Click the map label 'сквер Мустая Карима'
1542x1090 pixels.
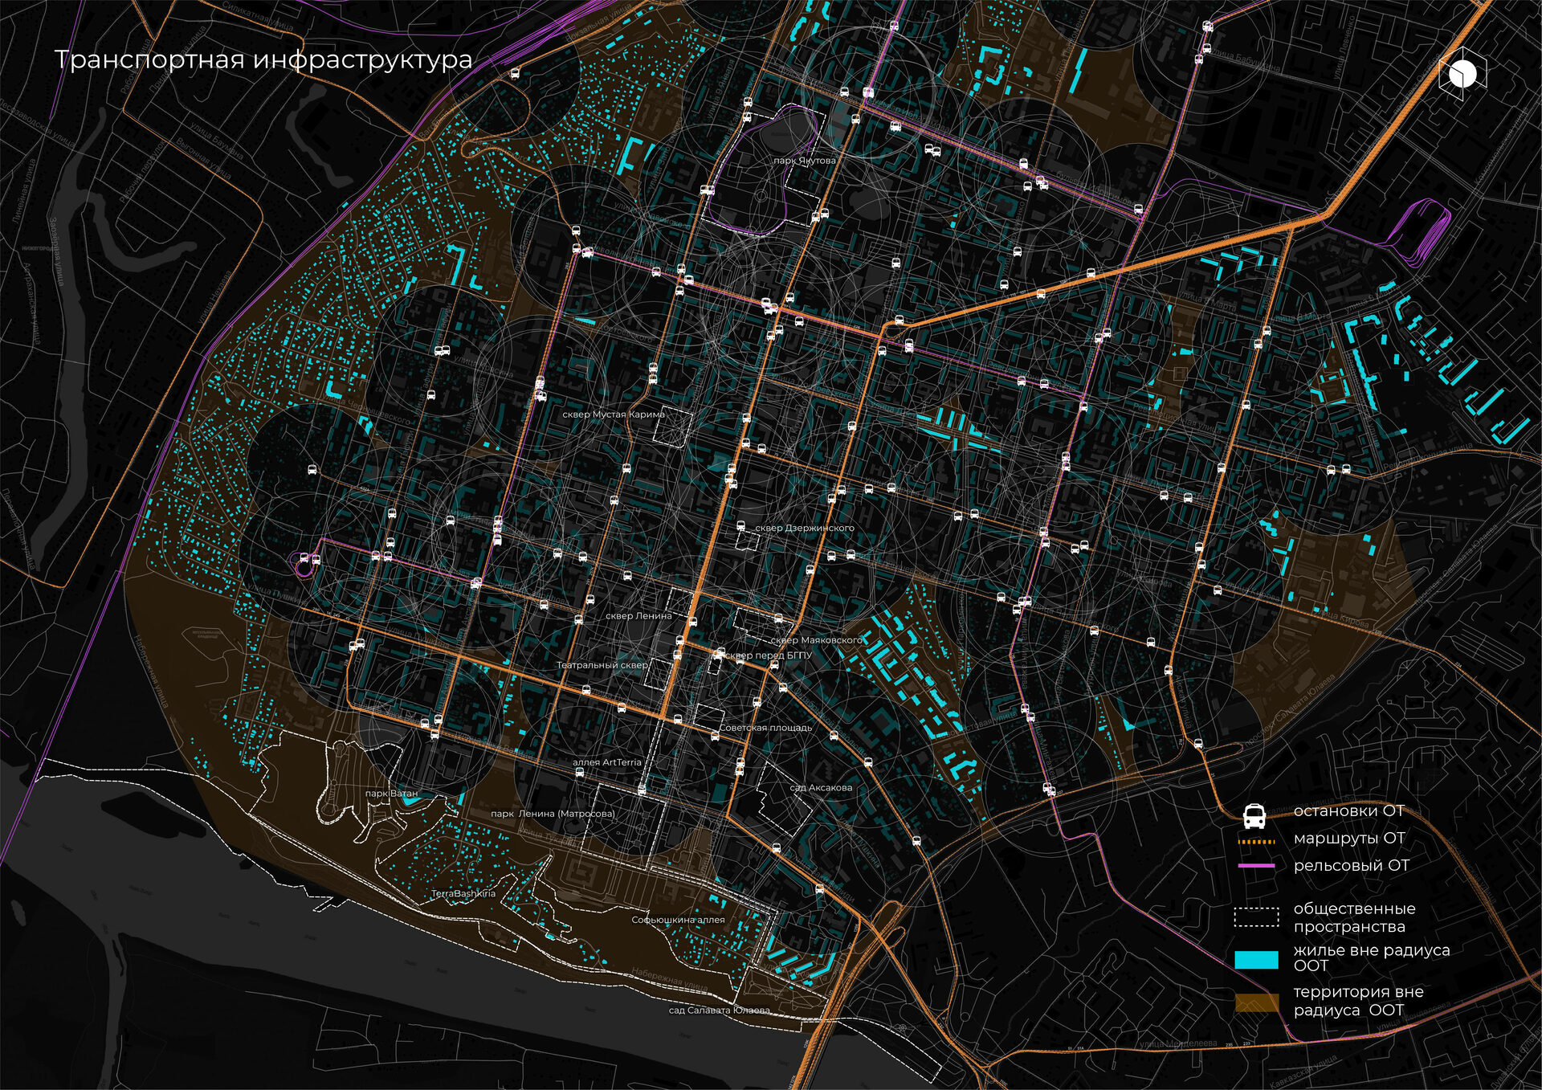[614, 414]
